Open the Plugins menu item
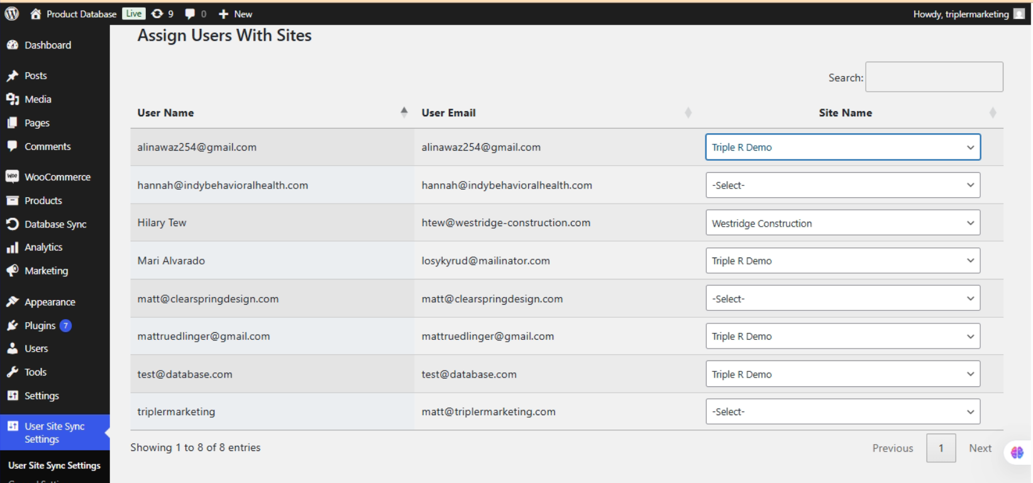Image resolution: width=1033 pixels, height=483 pixels. click(40, 325)
